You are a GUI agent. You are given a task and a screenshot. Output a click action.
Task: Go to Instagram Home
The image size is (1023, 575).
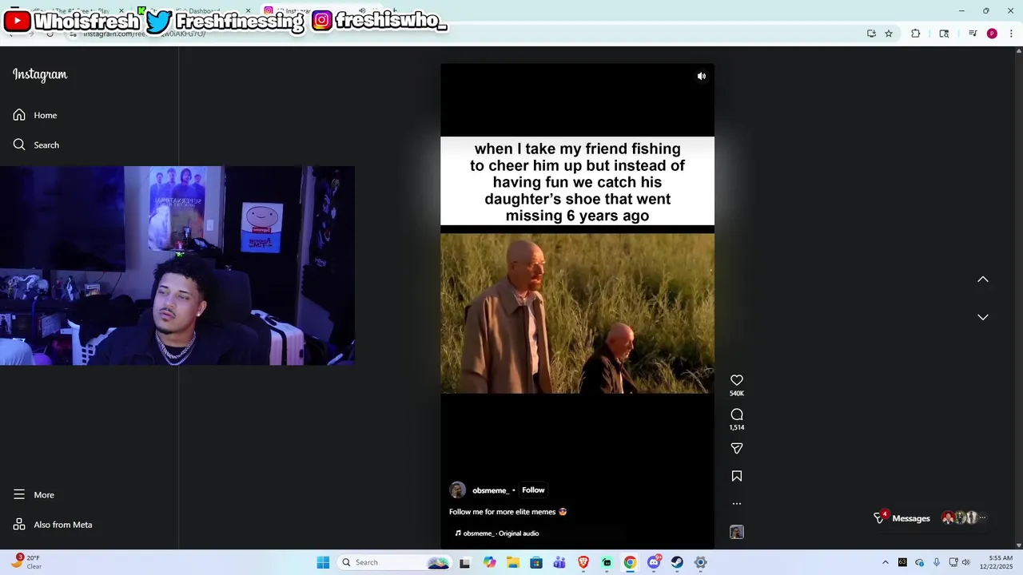(35, 115)
